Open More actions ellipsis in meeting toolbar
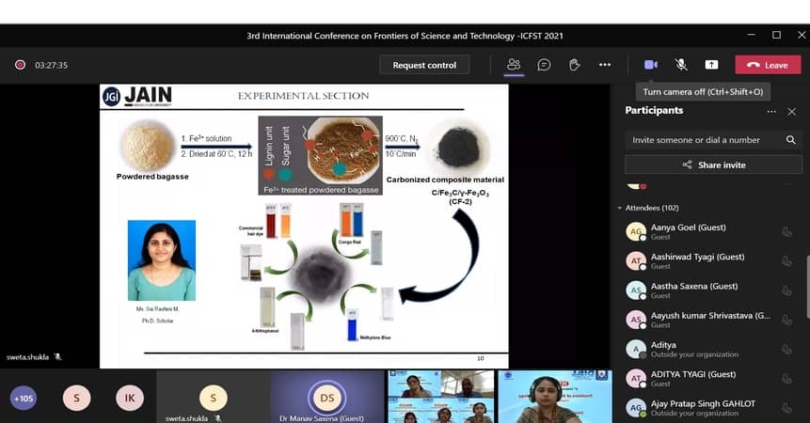This screenshot has width=810, height=423. point(605,65)
